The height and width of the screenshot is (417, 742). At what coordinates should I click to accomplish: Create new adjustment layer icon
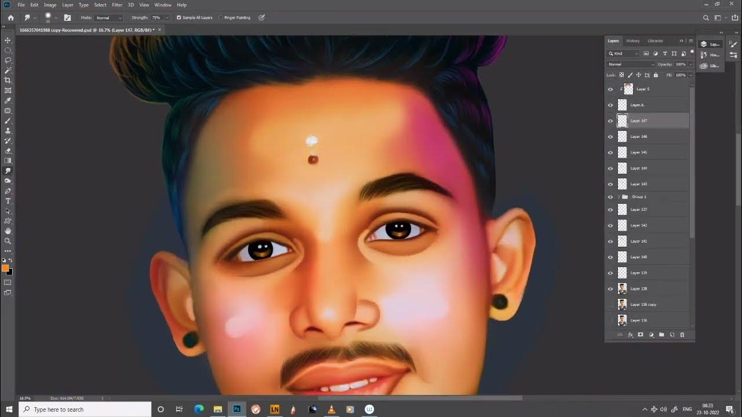pyautogui.click(x=651, y=335)
